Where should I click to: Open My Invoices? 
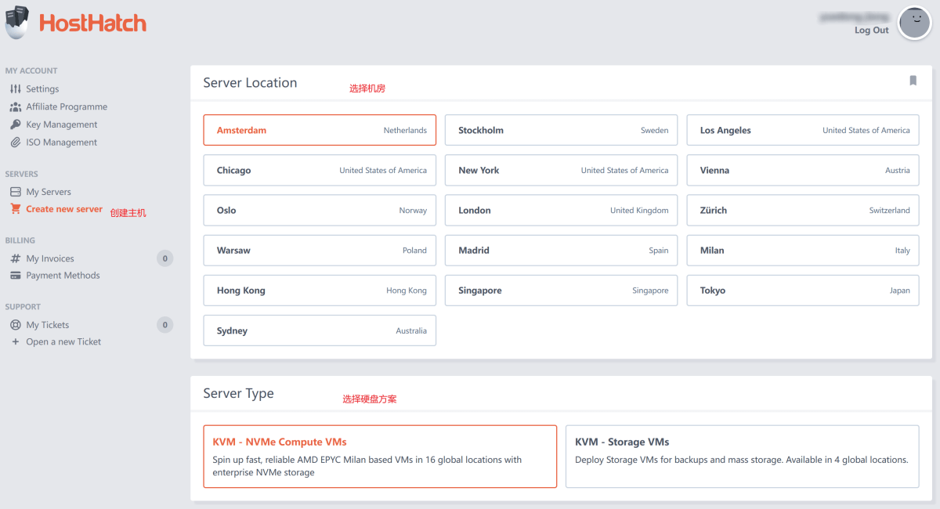pos(50,258)
